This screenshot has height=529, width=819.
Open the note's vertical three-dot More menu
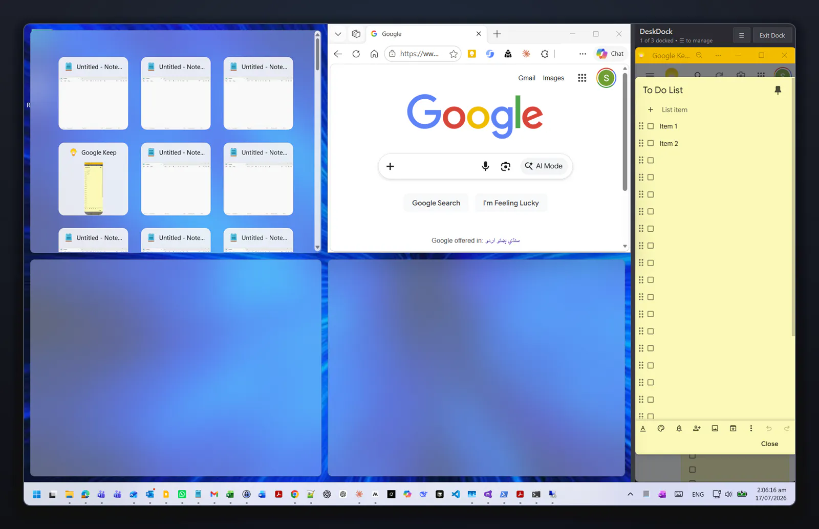tap(751, 429)
